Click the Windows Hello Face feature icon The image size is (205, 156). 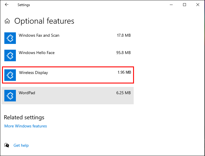pos(10,55)
